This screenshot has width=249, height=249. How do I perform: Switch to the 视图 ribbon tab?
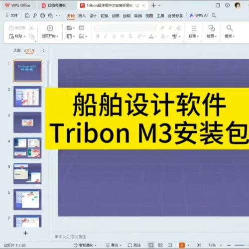coord(149,16)
